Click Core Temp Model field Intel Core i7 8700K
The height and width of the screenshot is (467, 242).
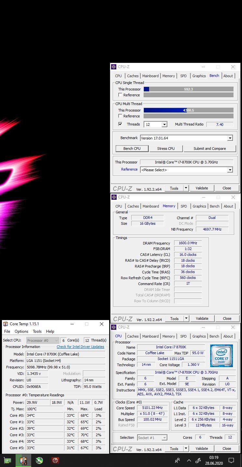(65, 354)
